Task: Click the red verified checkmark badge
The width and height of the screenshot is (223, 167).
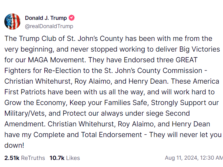Action: point(72,18)
